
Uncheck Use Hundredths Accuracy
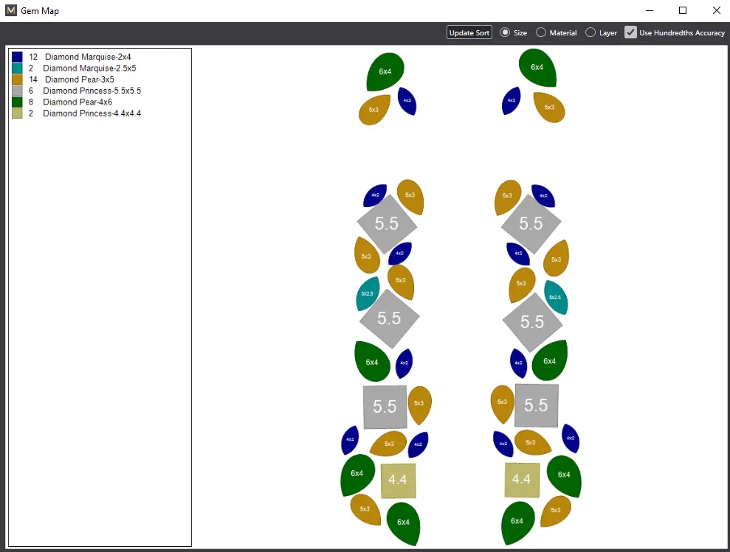630,32
